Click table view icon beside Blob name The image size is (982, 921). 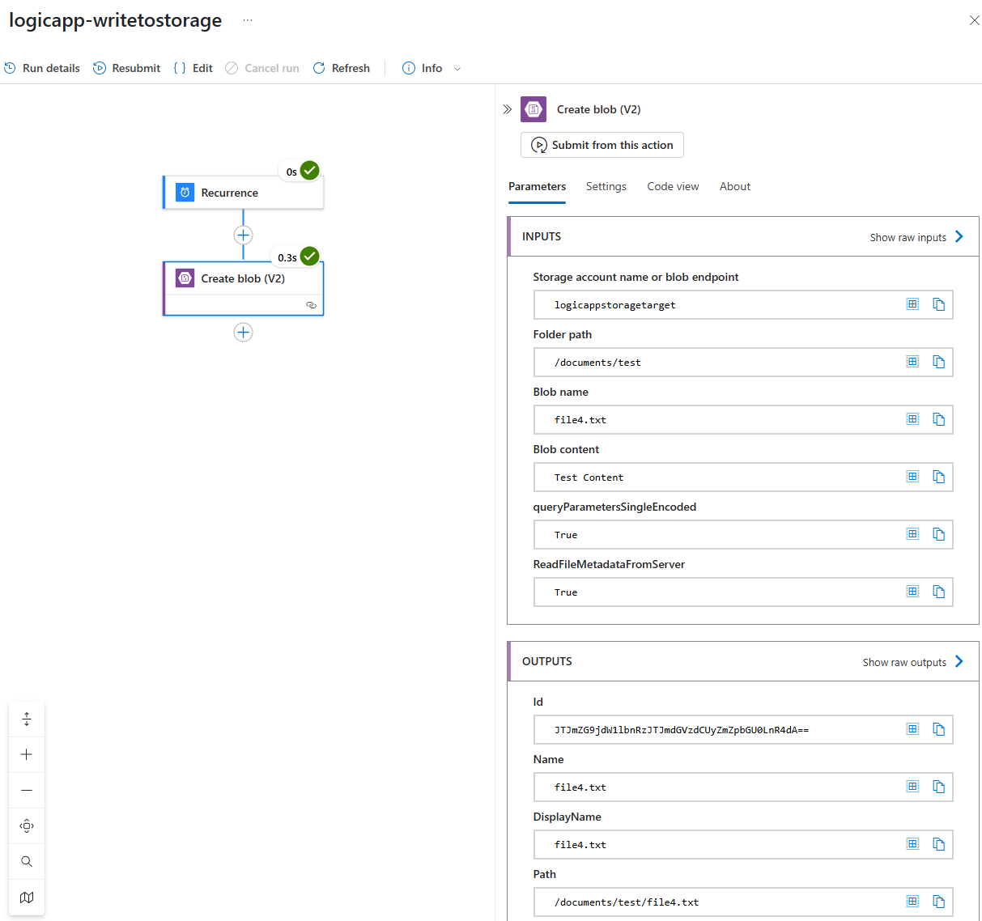912,419
